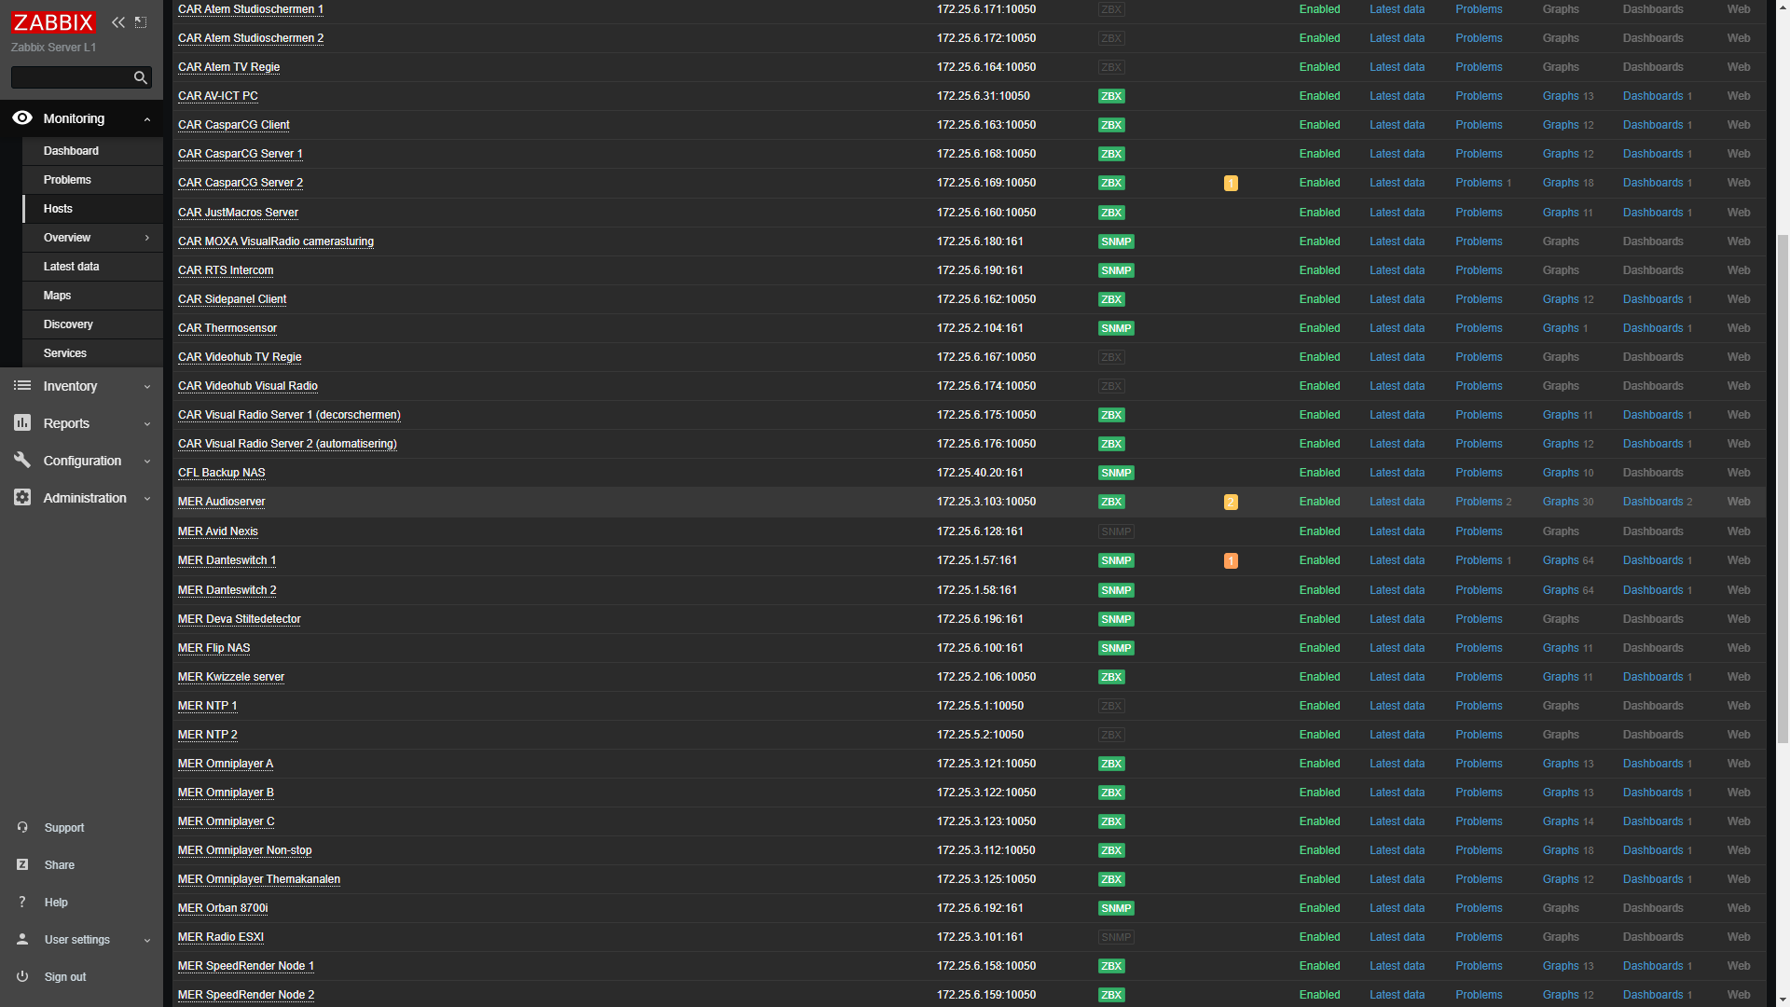This screenshot has height=1007, width=1790.
Task: Open Graphs for MER Danteswitch 2
Action: pos(1560,590)
